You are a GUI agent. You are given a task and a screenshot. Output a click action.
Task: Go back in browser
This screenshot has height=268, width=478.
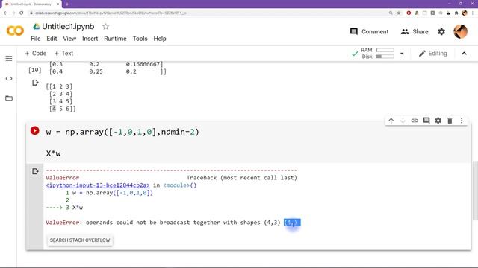5,13
